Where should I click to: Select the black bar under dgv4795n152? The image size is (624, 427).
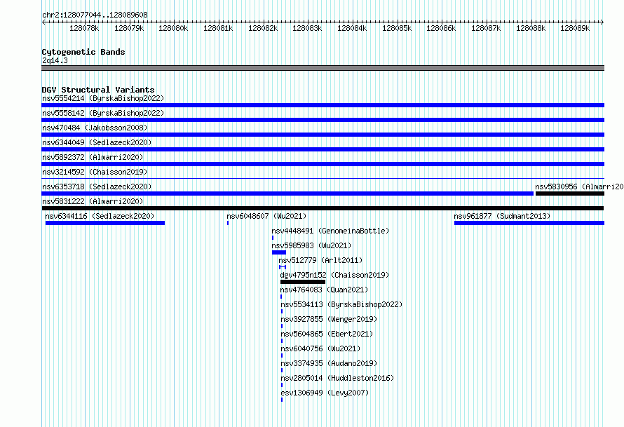click(303, 282)
